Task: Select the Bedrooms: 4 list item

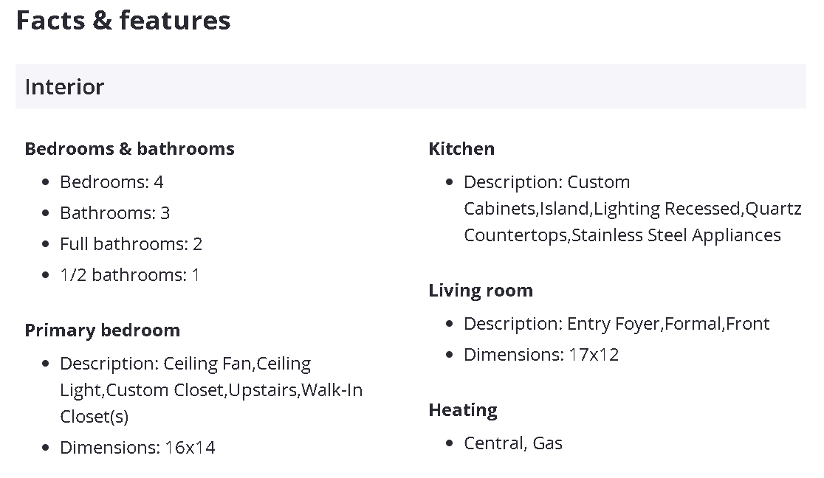Action: [111, 182]
